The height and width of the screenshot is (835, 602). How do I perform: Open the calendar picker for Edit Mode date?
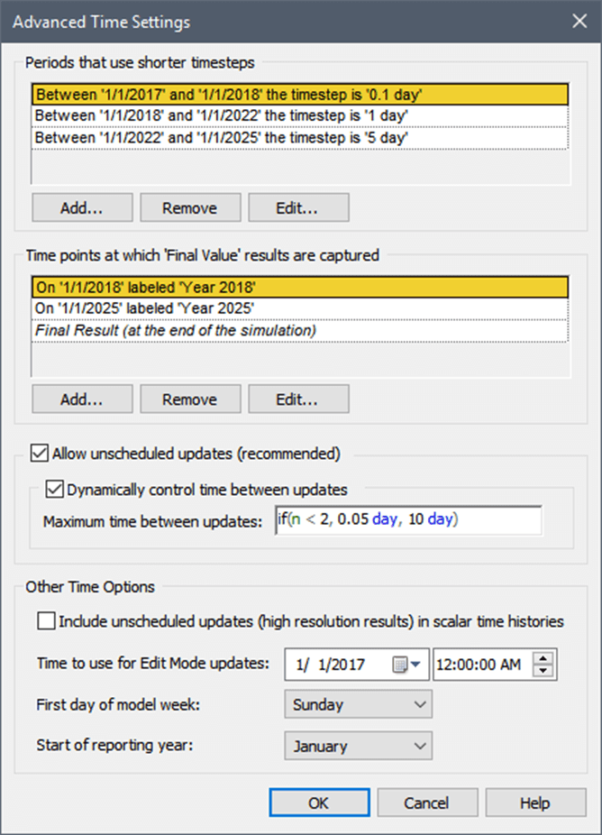pyautogui.click(x=406, y=665)
